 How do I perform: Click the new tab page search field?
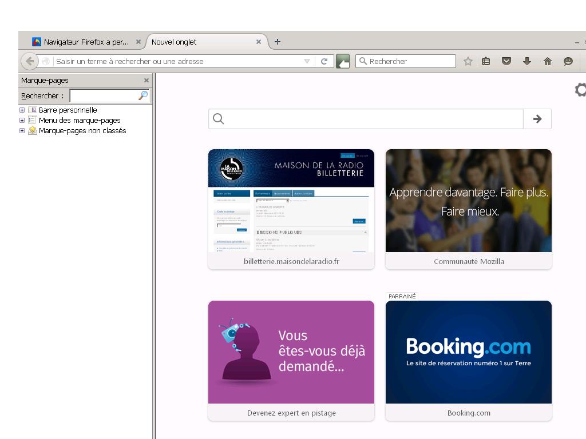[366, 119]
